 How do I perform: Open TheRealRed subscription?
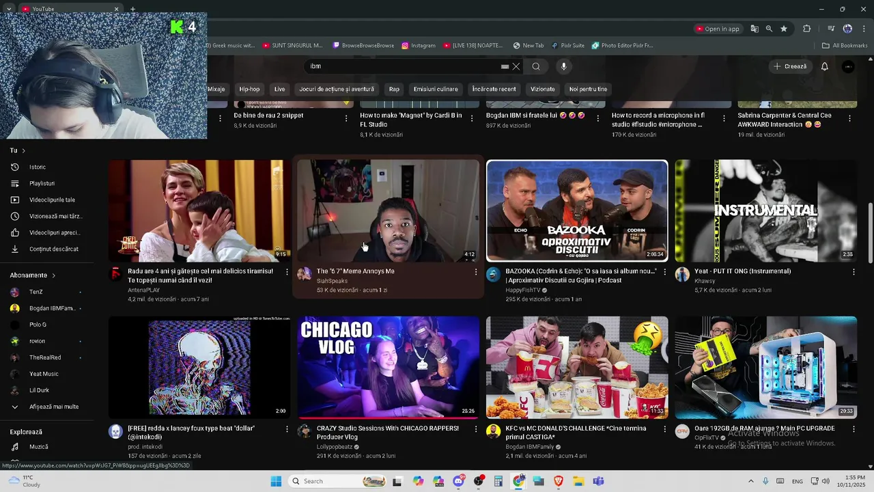pos(46,357)
